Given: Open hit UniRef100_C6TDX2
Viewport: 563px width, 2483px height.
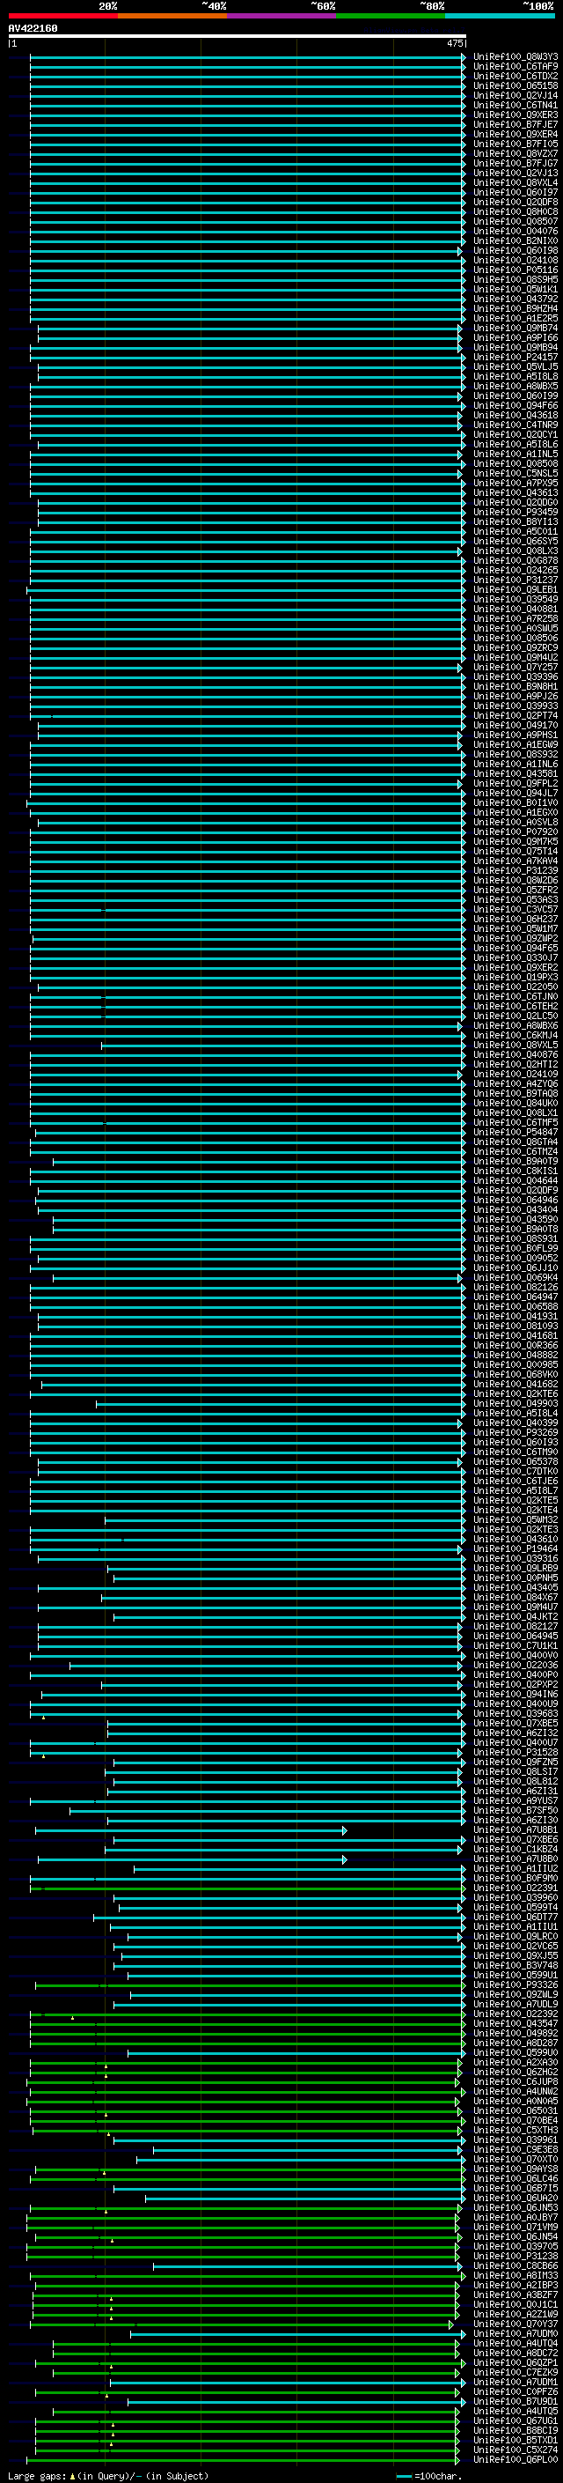Looking at the screenshot, I should [x=515, y=76].
